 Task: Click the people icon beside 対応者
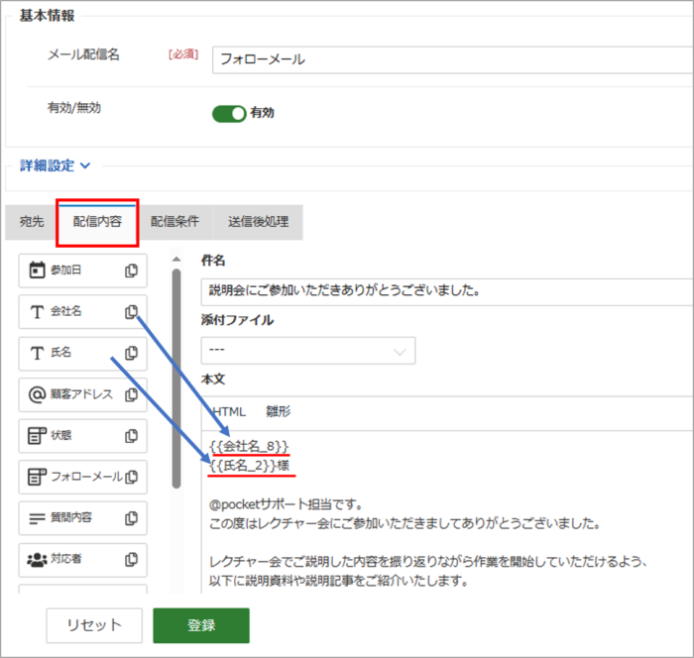click(37, 559)
